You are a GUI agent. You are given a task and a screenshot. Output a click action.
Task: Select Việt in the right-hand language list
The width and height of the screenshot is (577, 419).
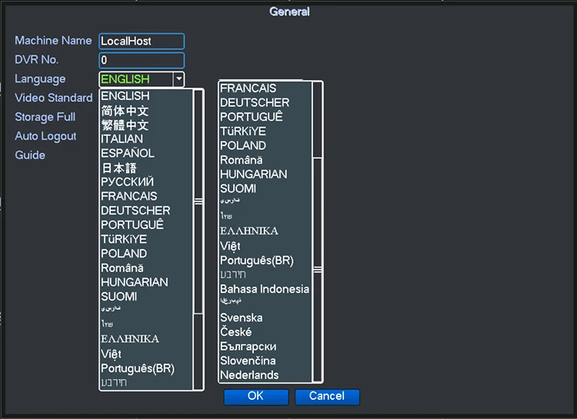[x=265, y=246]
